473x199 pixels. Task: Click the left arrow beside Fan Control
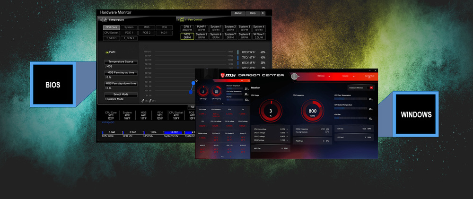coord(178,19)
